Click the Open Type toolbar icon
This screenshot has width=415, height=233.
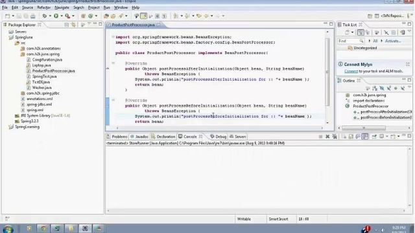click(x=106, y=16)
